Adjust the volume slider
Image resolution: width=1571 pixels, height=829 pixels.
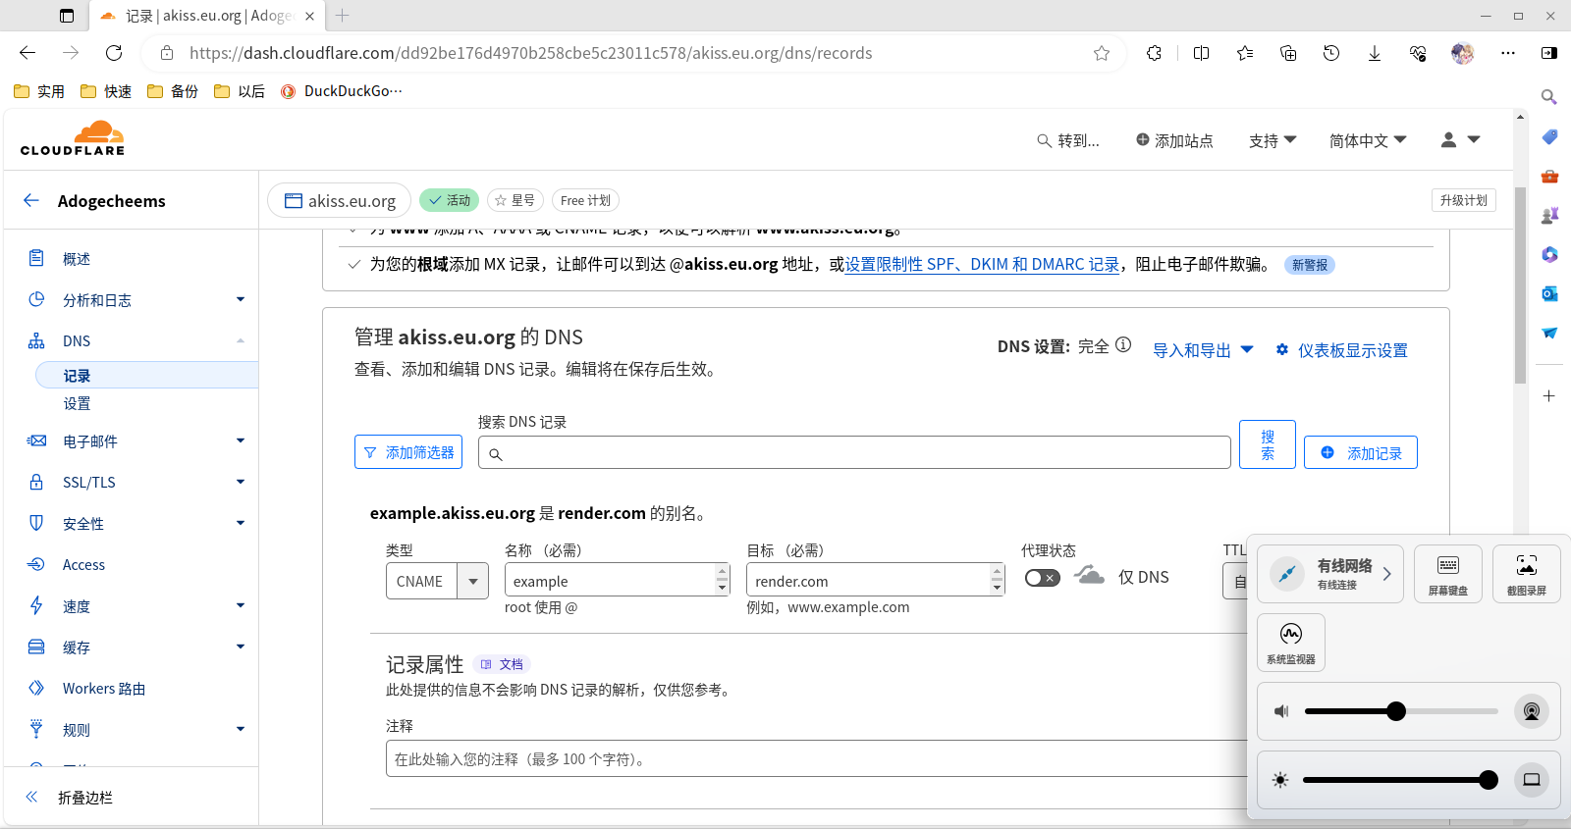tap(1401, 711)
